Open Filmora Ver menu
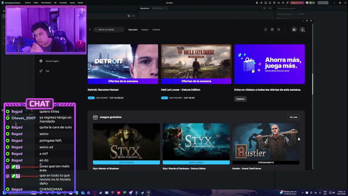This screenshot has width=348, height=196. click(55, 3)
